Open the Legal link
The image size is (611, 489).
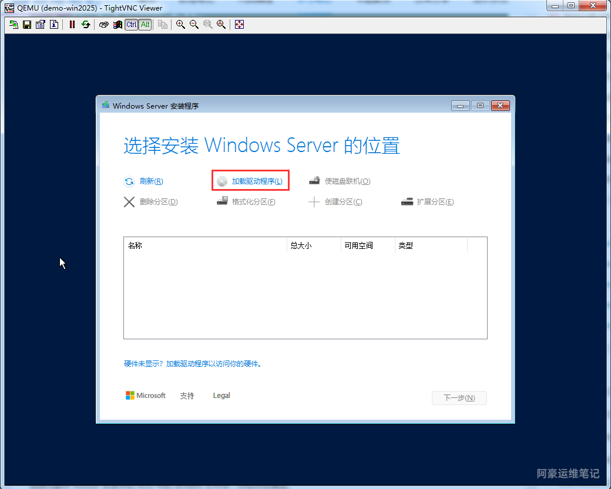coord(221,396)
